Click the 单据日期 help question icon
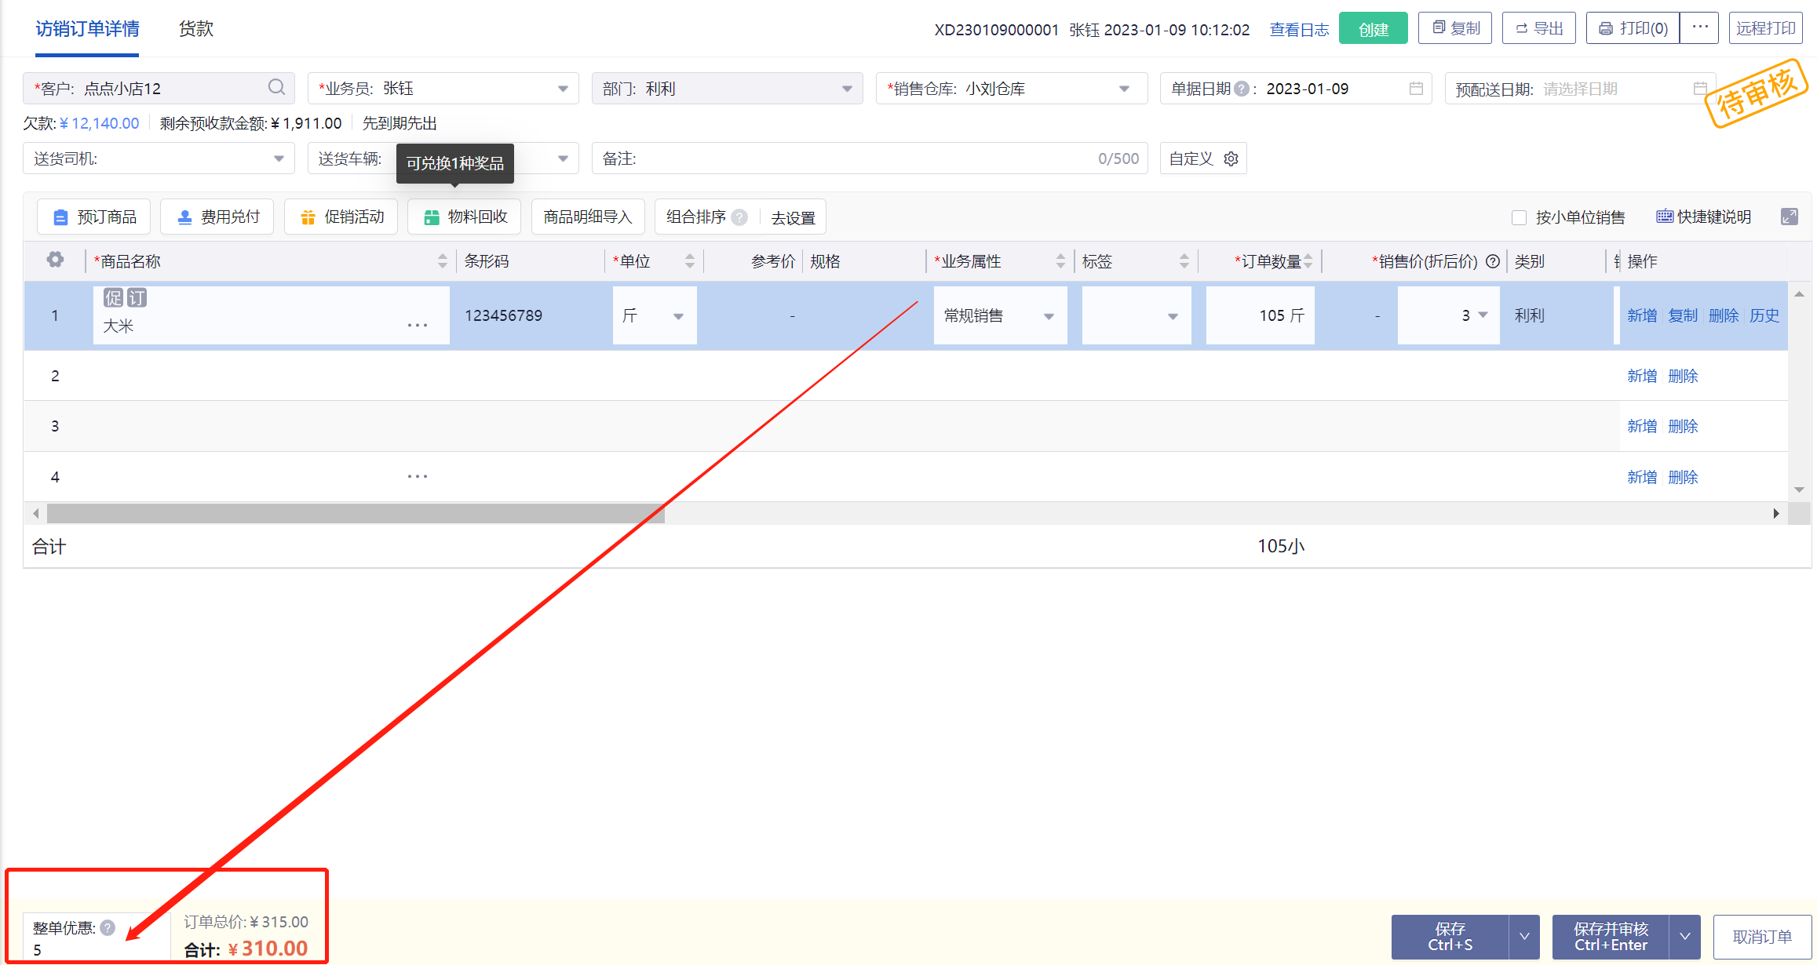The image size is (1817, 965). 1241,89
